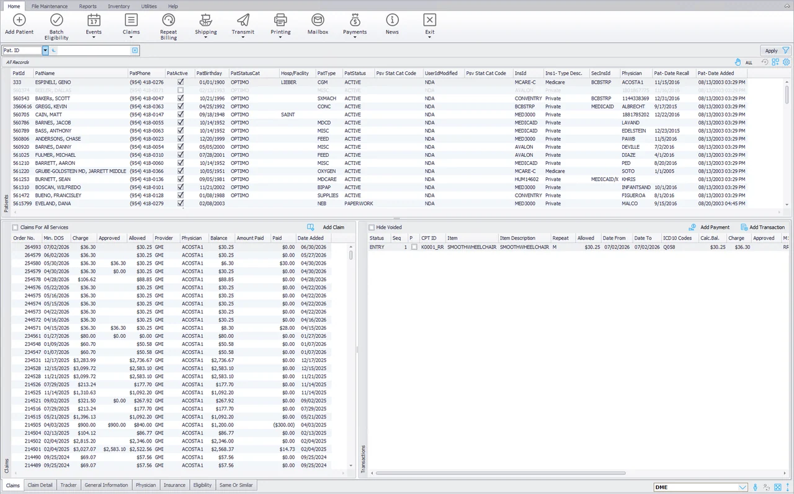The width and height of the screenshot is (794, 494).
Task: Toggle the P checkbox on K0001_RR transaction
Action: click(414, 247)
